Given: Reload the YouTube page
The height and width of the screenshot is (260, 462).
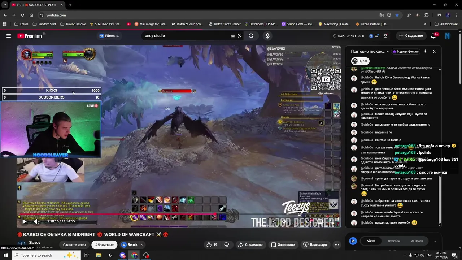Looking at the screenshot, I should point(22,15).
